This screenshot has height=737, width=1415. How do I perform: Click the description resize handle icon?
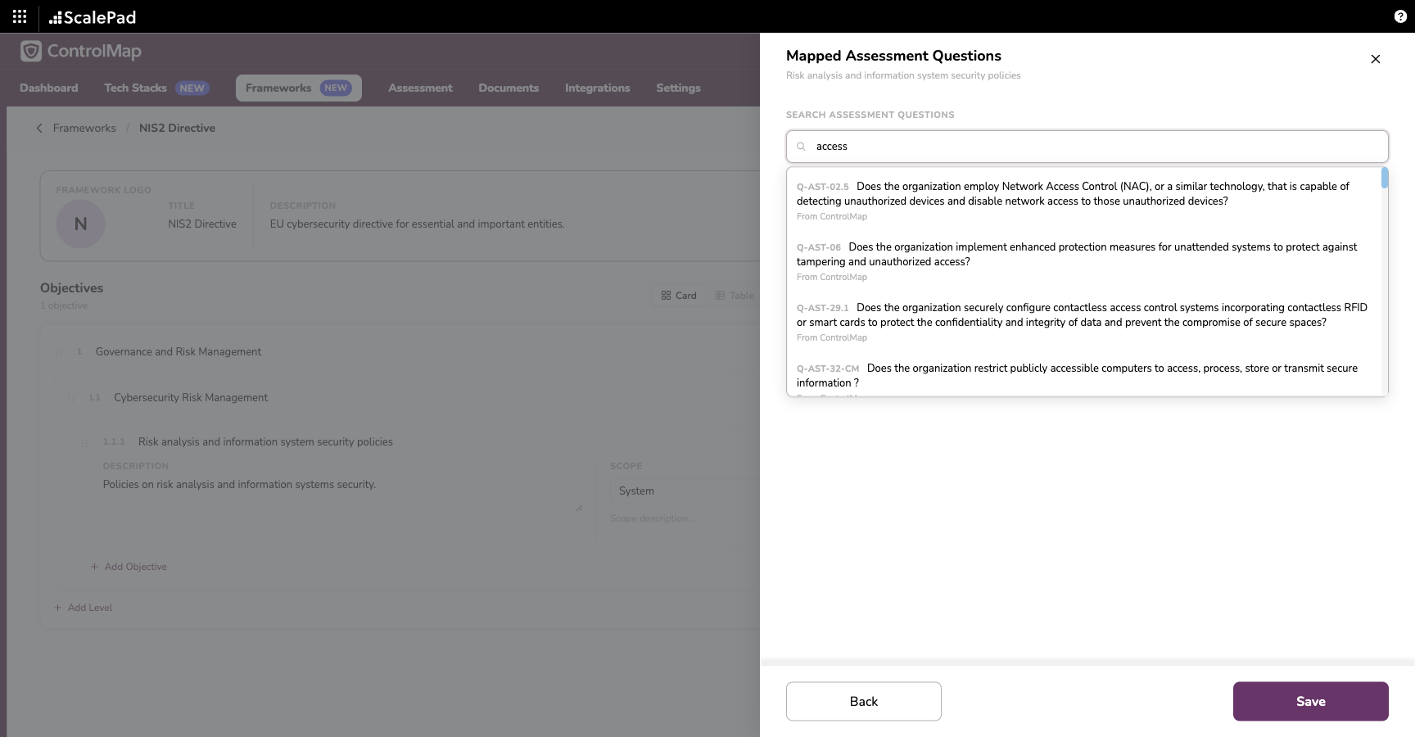point(579,509)
